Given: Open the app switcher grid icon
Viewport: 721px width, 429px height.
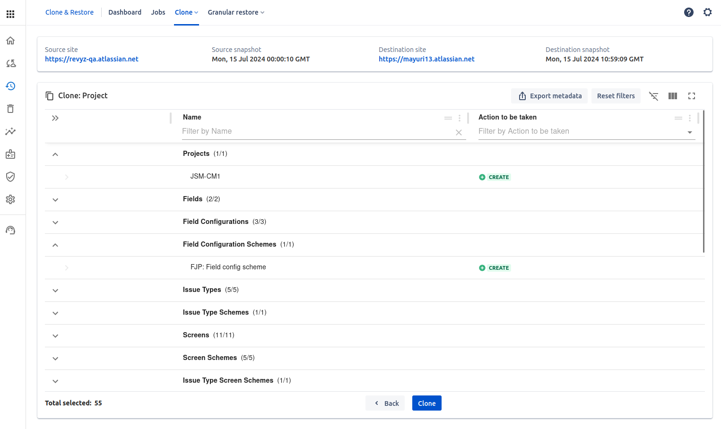Looking at the screenshot, I should pyautogui.click(x=10, y=14).
